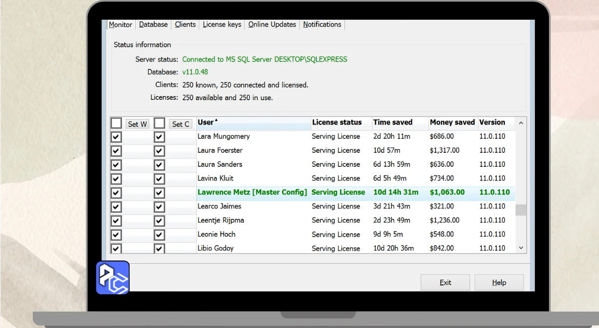Uncheck the first checkbox for Leonie Hoch
The image size is (599, 328).
pos(116,235)
